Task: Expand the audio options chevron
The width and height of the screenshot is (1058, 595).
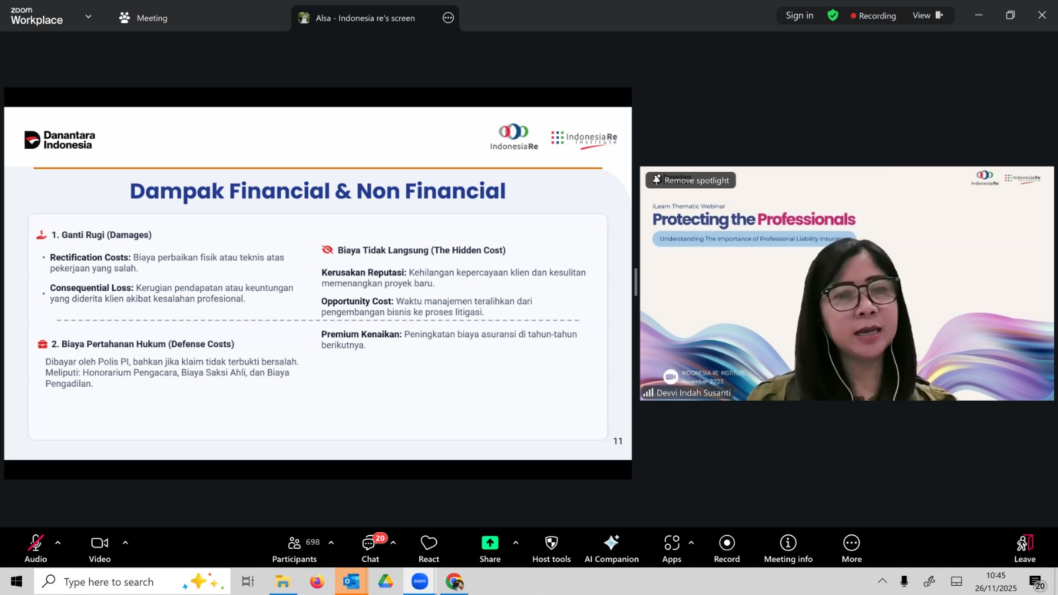Action: pos(58,543)
